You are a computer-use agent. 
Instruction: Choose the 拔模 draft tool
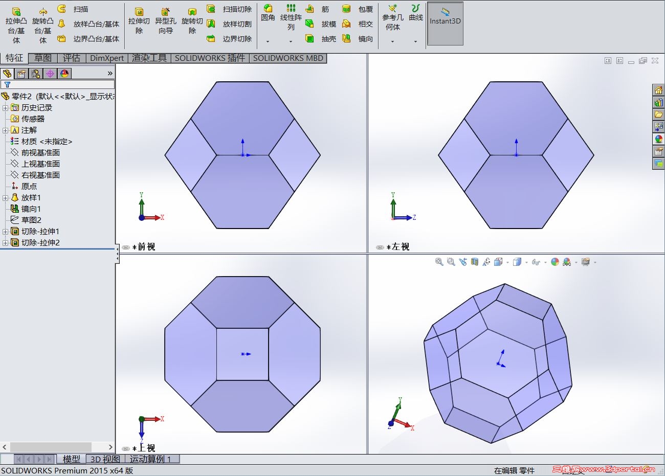[321, 24]
